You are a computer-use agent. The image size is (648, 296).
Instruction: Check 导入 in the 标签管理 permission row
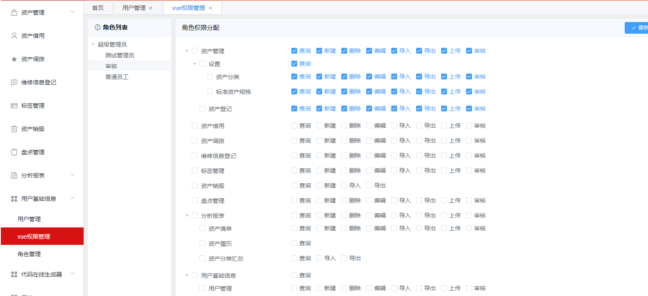pos(394,170)
